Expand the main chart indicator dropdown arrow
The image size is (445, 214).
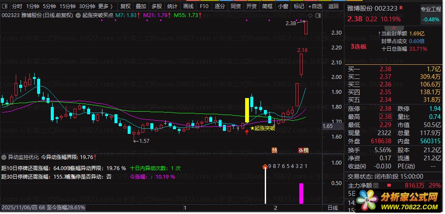point(78,16)
